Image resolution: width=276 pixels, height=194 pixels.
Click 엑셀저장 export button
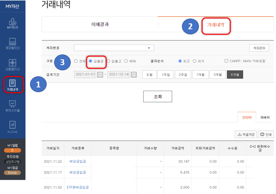(x=246, y=134)
